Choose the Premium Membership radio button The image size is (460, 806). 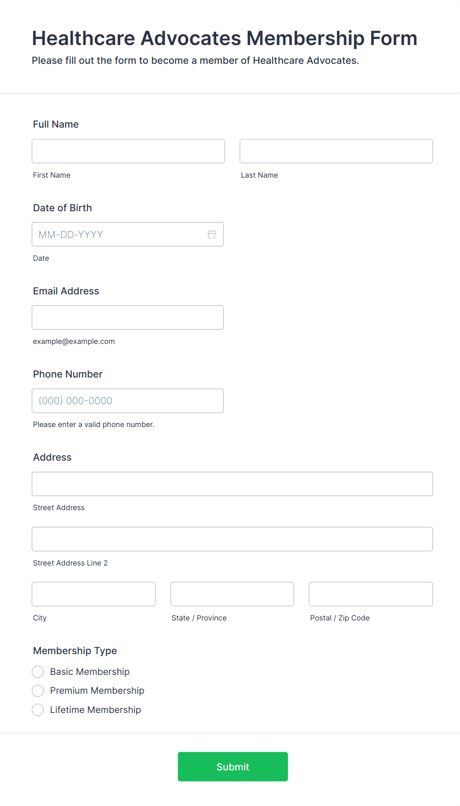coord(38,691)
